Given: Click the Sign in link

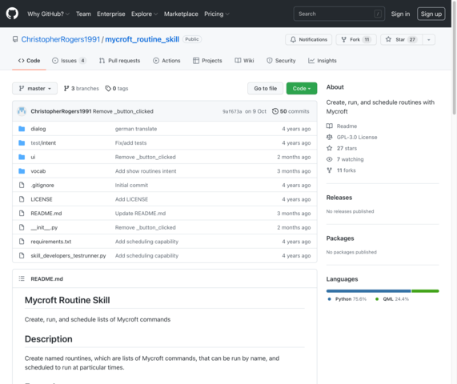Looking at the screenshot, I should (x=400, y=14).
